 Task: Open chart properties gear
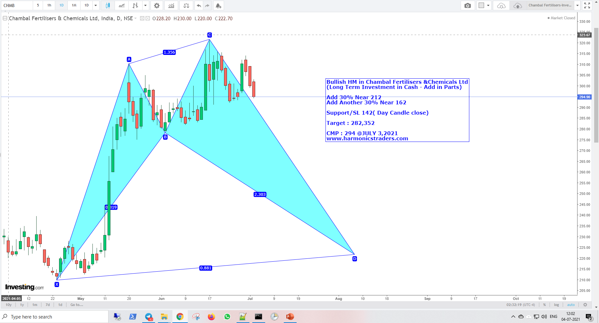click(x=157, y=5)
